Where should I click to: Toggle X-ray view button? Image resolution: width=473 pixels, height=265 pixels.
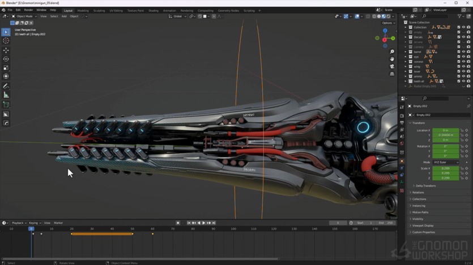pyautogui.click(x=368, y=16)
